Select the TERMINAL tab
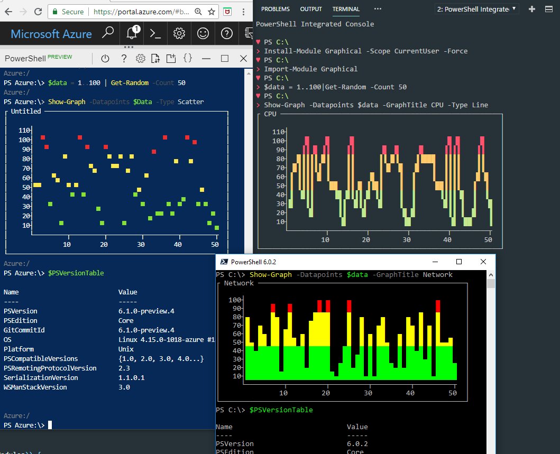This screenshot has width=560, height=454. (346, 9)
